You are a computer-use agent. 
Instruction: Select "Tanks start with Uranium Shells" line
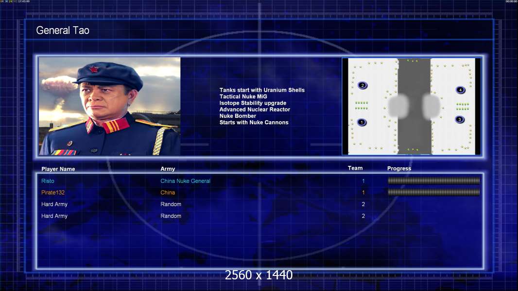click(262, 90)
